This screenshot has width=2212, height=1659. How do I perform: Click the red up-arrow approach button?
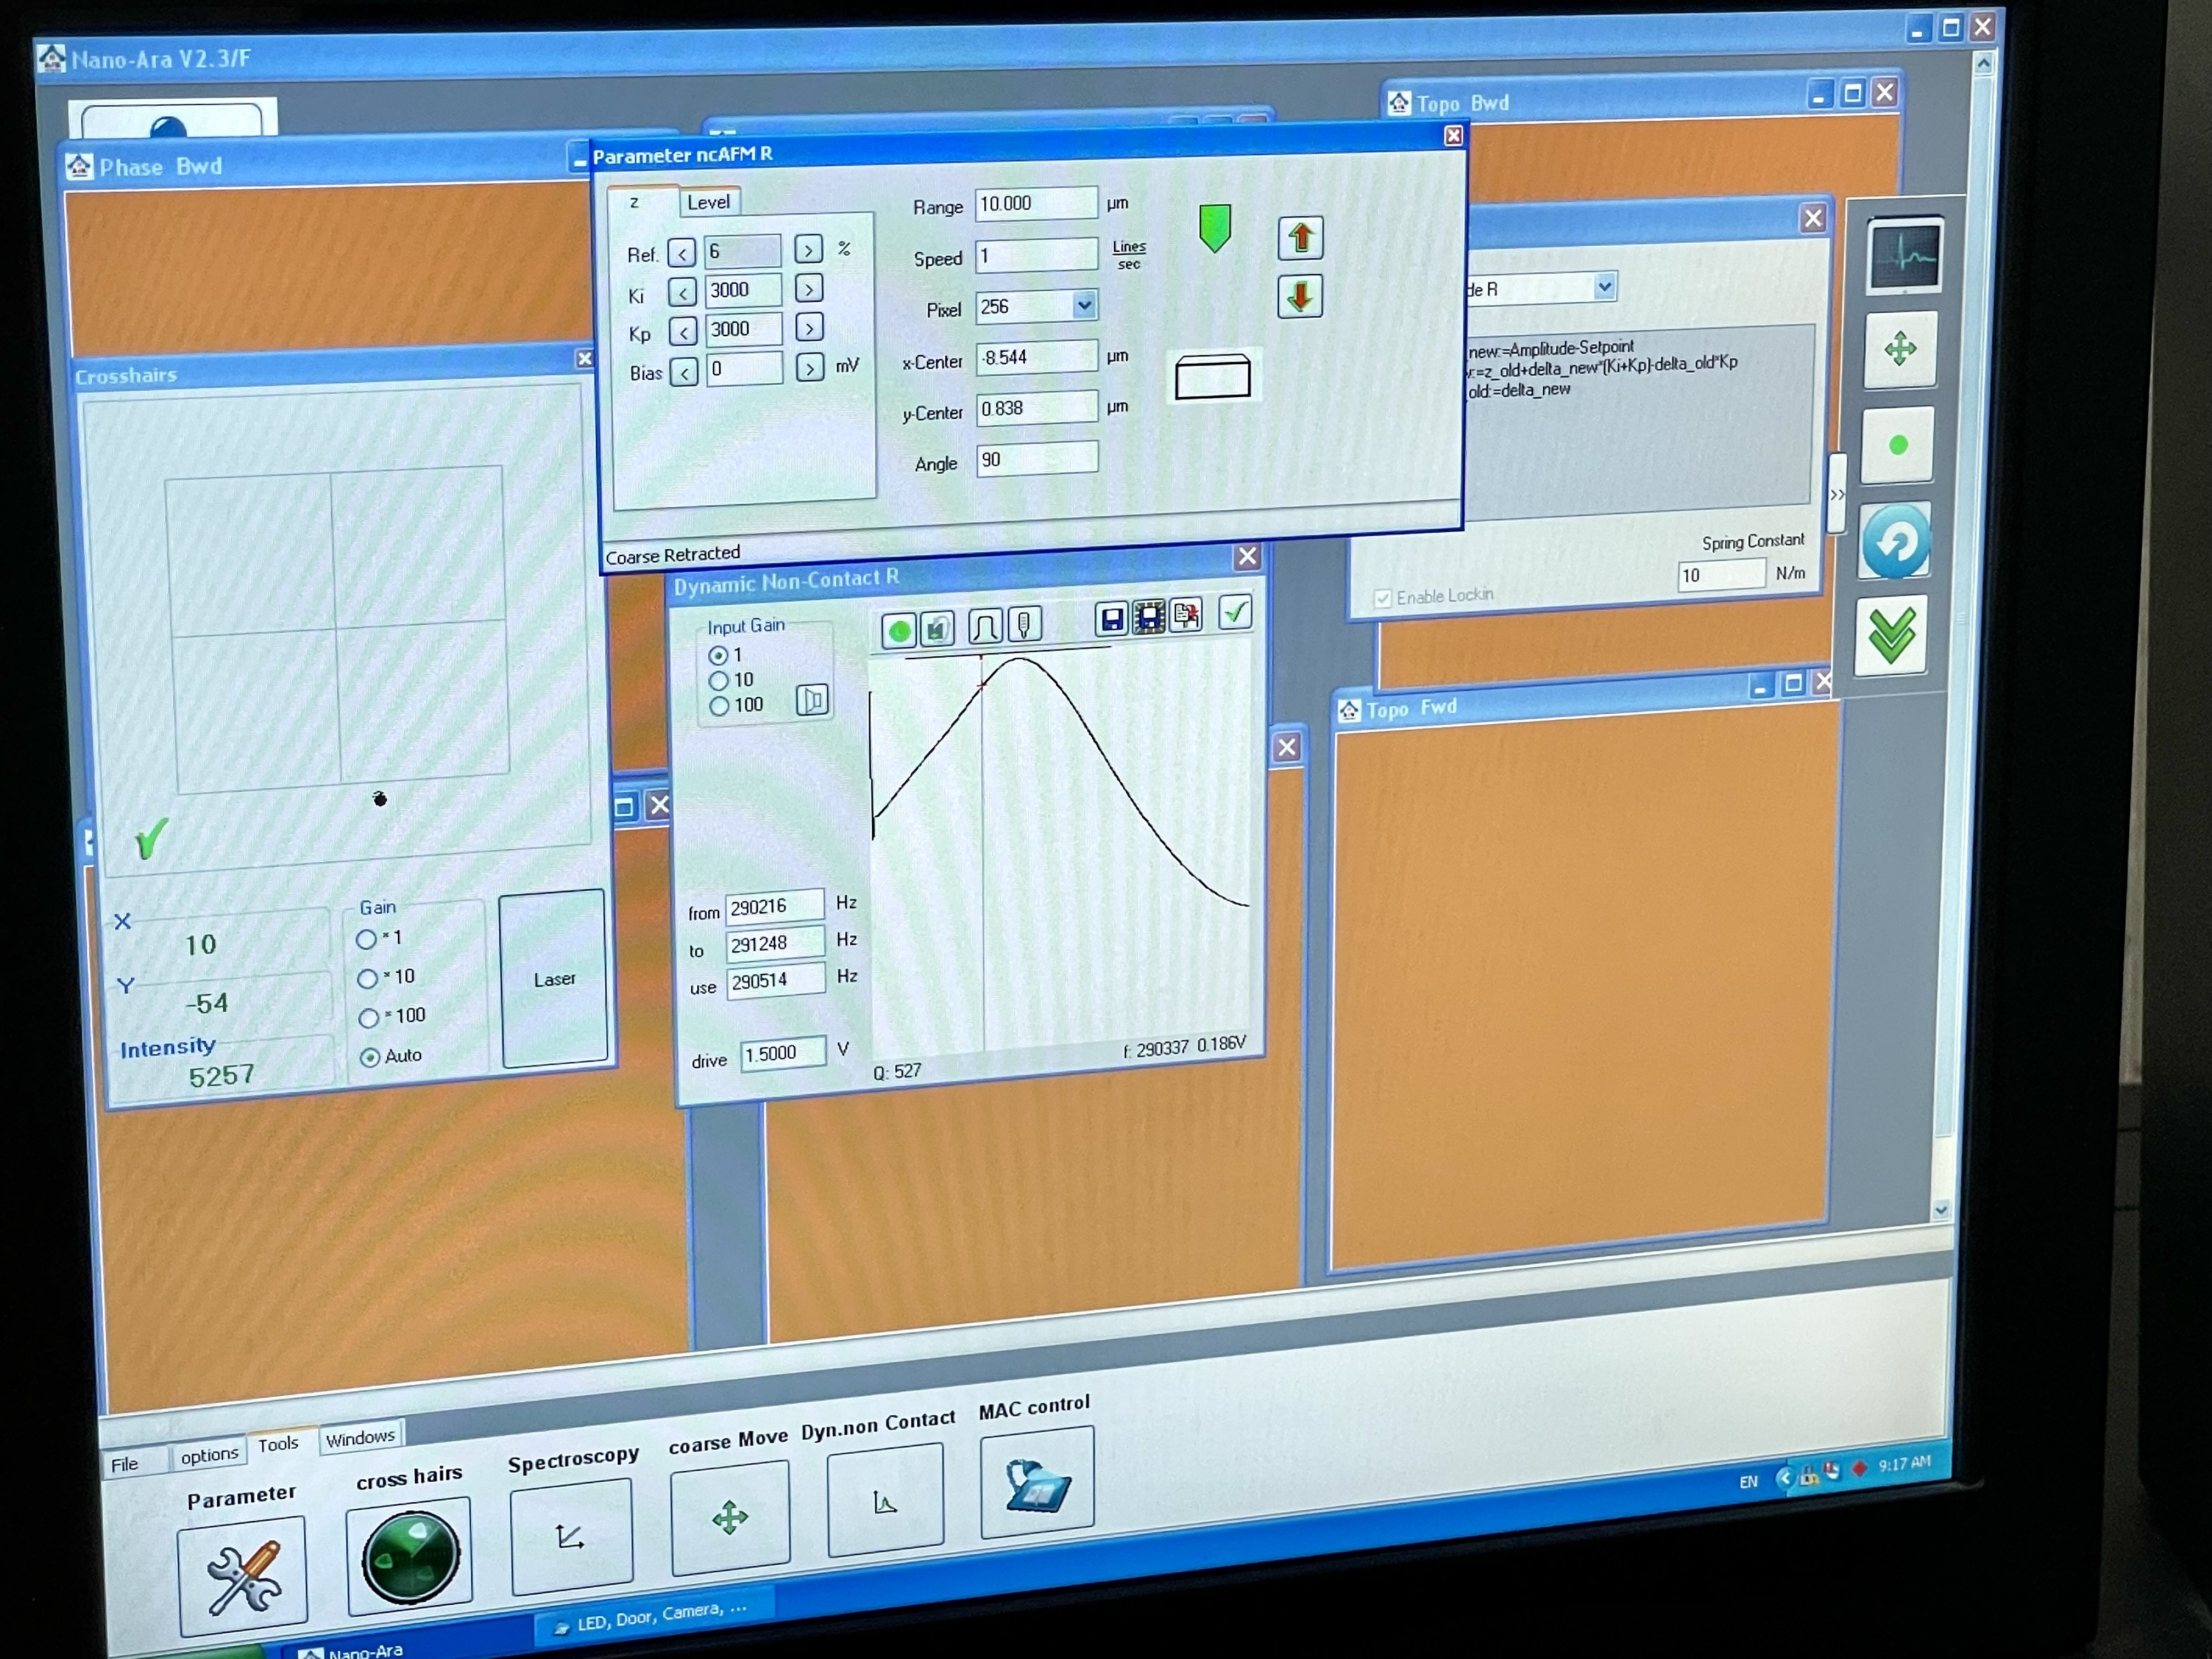tap(1300, 238)
